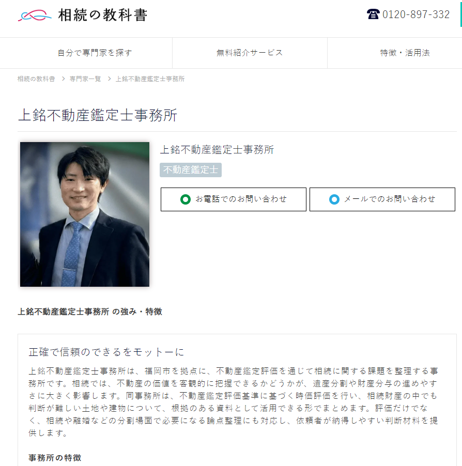Open the 特徴・活用法 menu item
462x466 pixels.
pyautogui.click(x=405, y=53)
